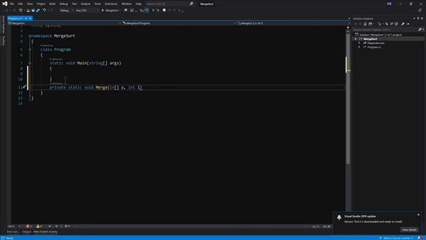Click Add to Source Control
The image size is (426, 240).
397,238
